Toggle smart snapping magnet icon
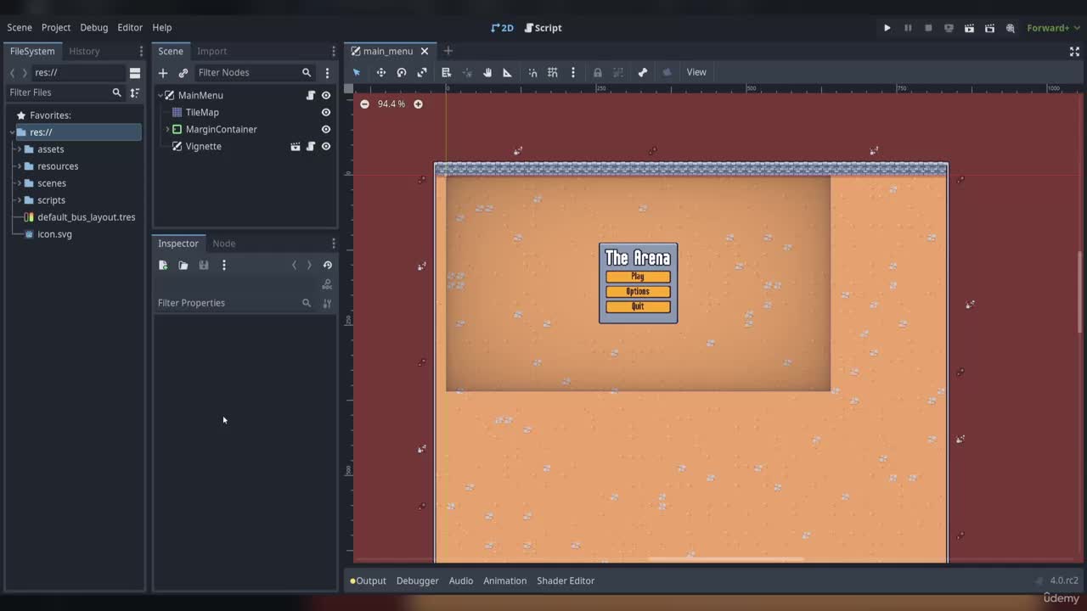 click(532, 72)
